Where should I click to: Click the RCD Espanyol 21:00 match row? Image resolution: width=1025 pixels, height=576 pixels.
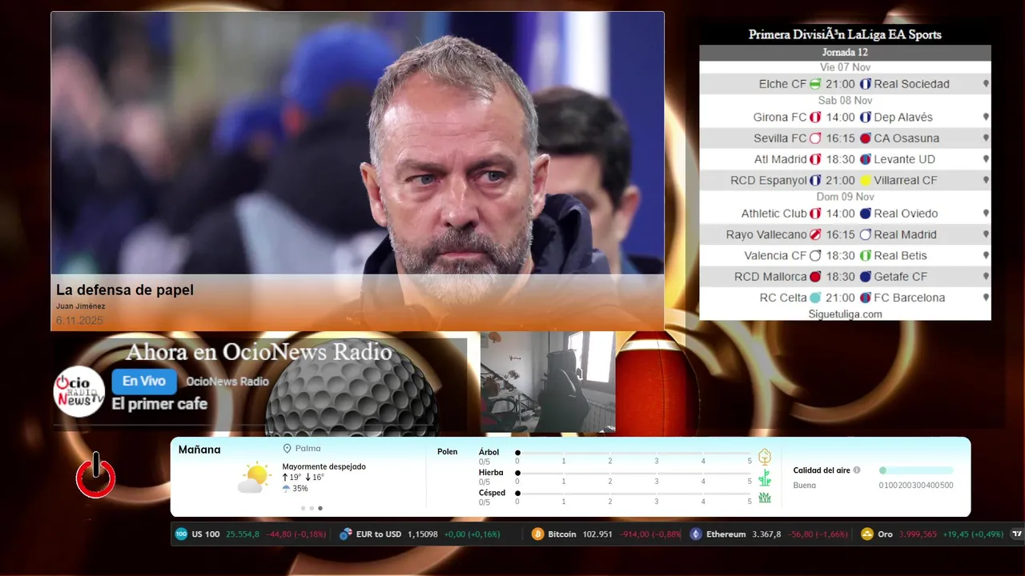845,181
